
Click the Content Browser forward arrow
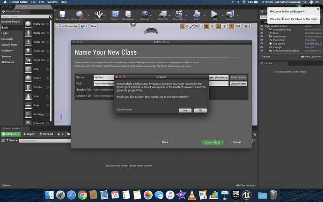[62, 134]
